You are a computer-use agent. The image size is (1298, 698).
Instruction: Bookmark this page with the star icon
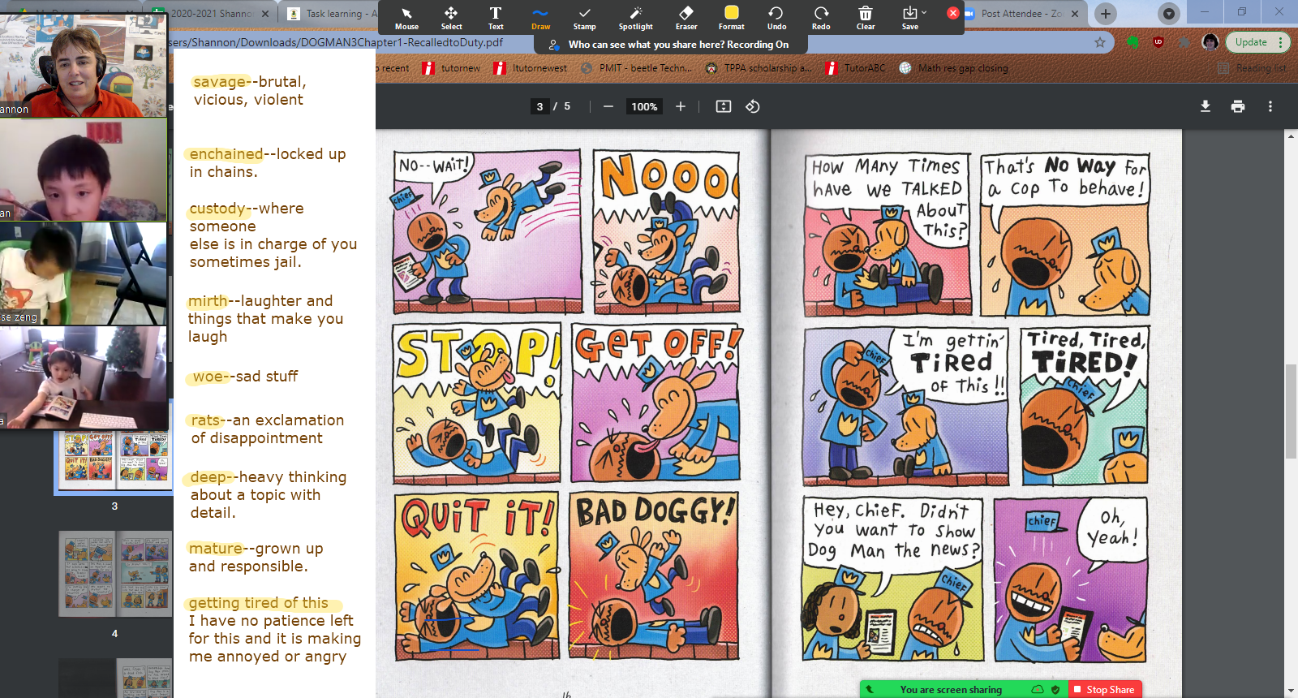point(1100,42)
